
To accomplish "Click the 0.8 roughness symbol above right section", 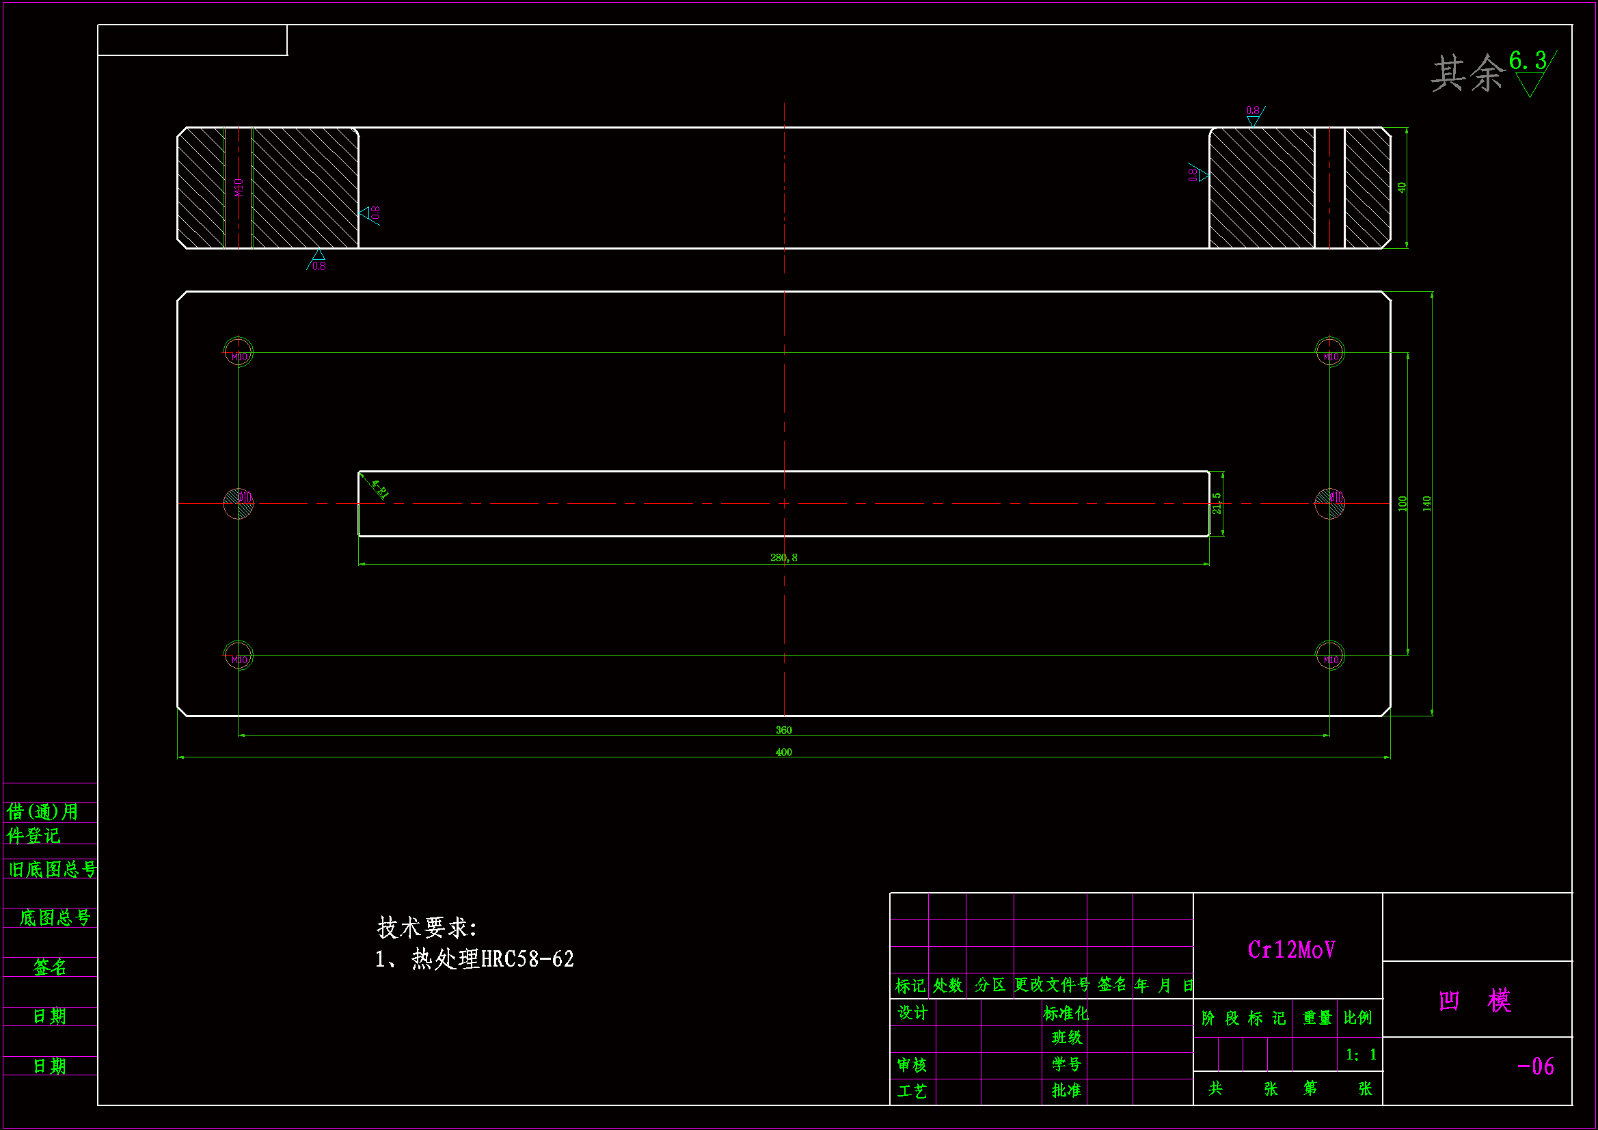I will click(x=1254, y=115).
